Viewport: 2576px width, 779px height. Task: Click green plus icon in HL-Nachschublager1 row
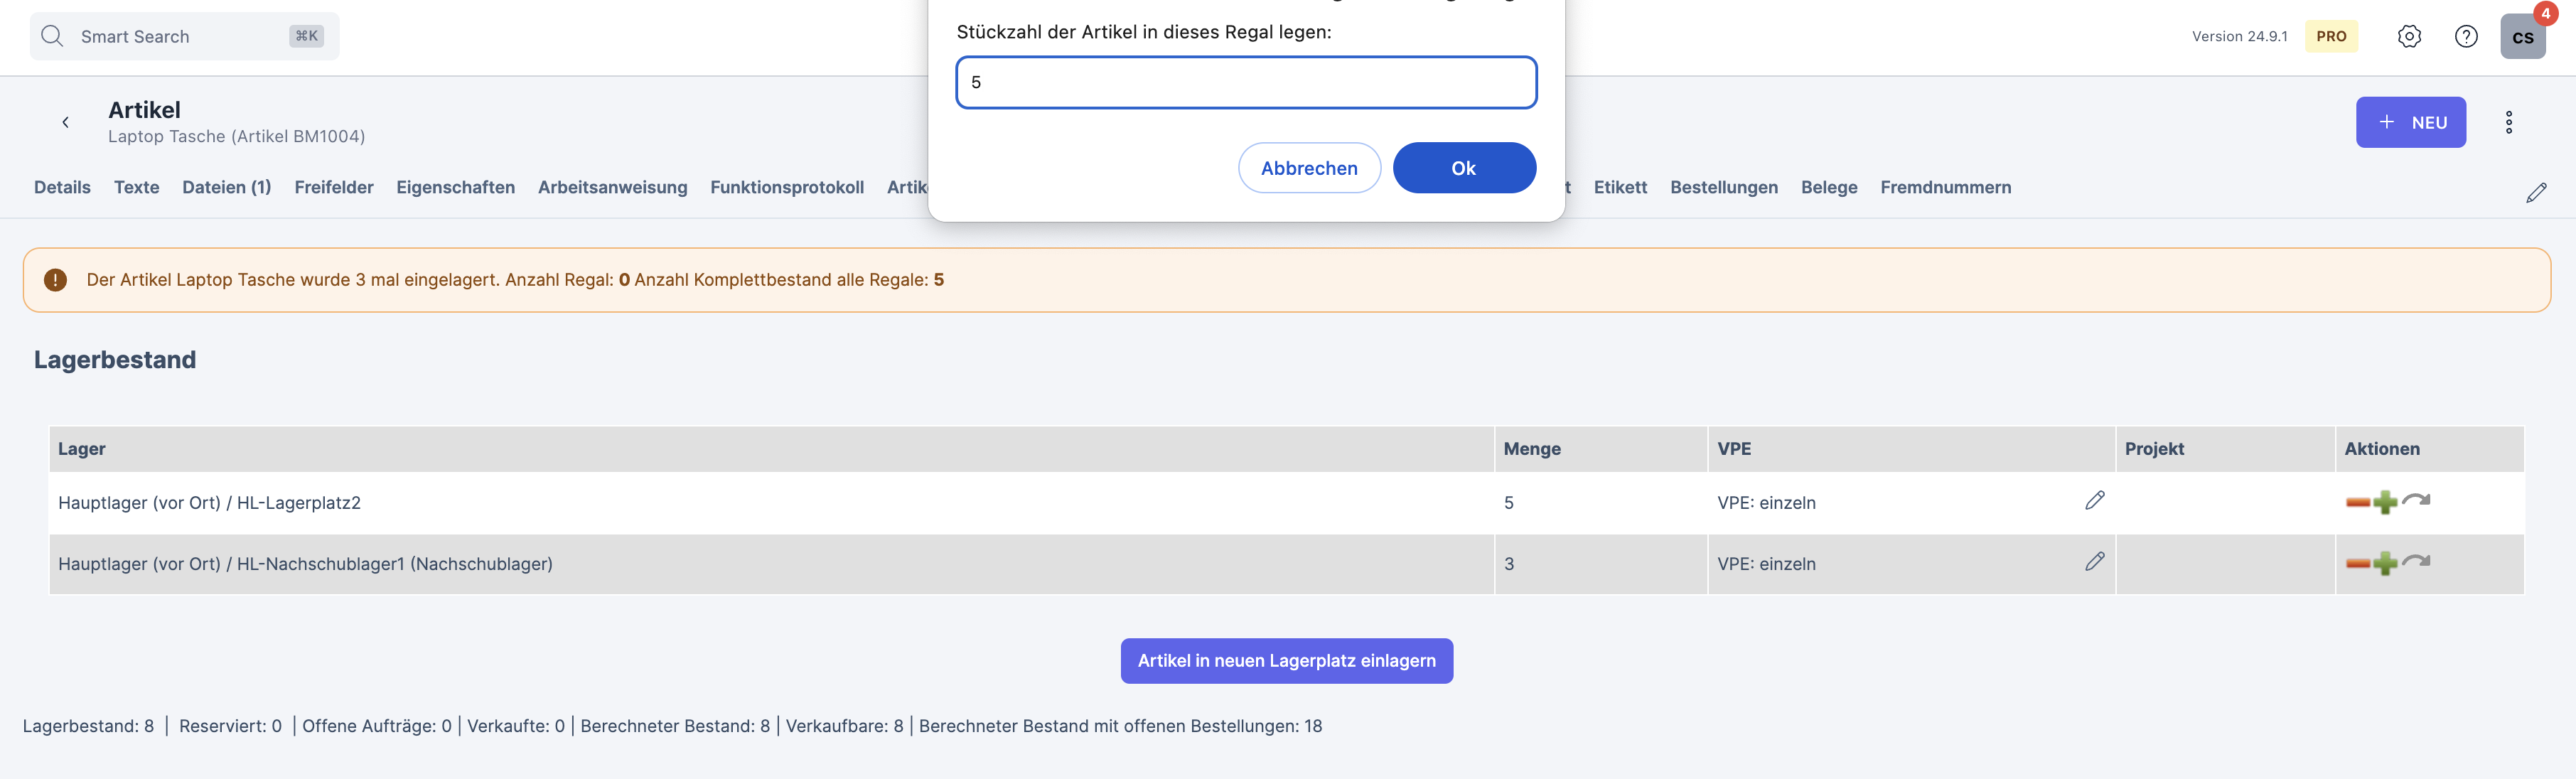coord(2385,563)
